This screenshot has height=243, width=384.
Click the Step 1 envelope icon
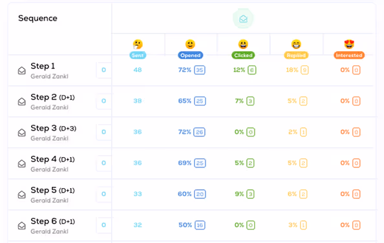coord(22,70)
